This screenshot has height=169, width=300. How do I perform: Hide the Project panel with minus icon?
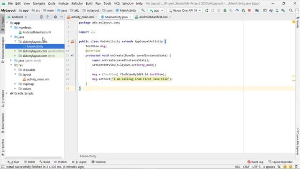coord(61,17)
